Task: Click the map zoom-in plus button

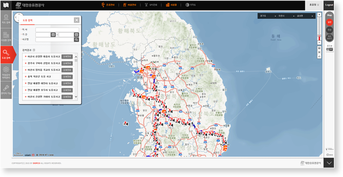Action: pyautogui.click(x=320, y=15)
